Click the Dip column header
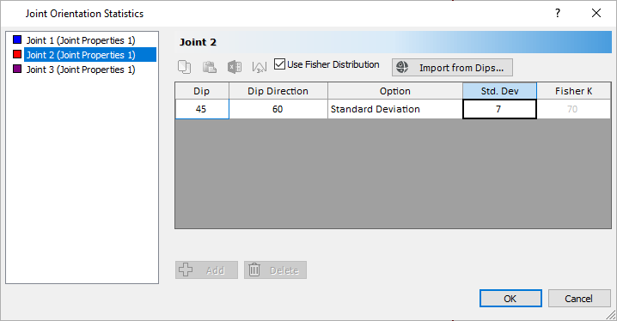617x321 pixels. pyautogui.click(x=202, y=91)
